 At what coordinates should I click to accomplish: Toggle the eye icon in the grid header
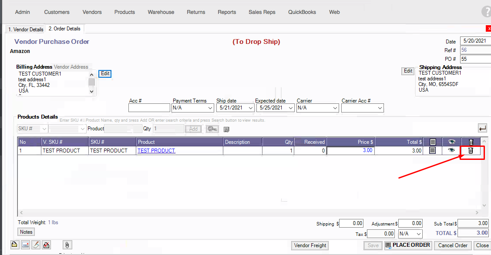click(451, 142)
